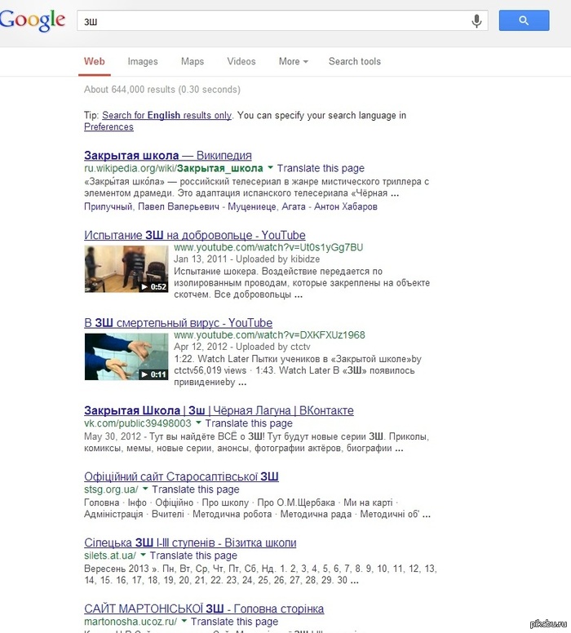Screen dimensions: 571x633
Task: Open 'Офіційний сайт Старосалтівської ЗШ' result
Action: coord(181,476)
